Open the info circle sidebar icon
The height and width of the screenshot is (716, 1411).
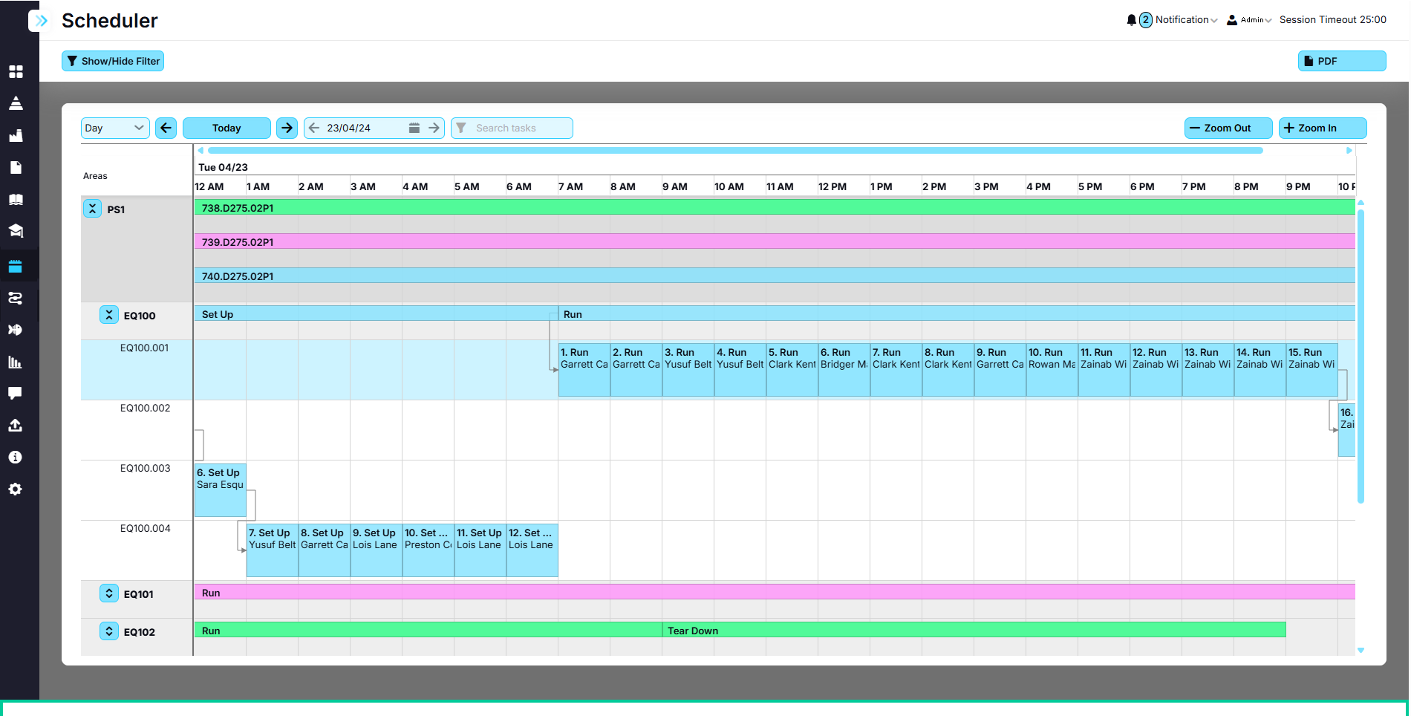click(x=16, y=457)
